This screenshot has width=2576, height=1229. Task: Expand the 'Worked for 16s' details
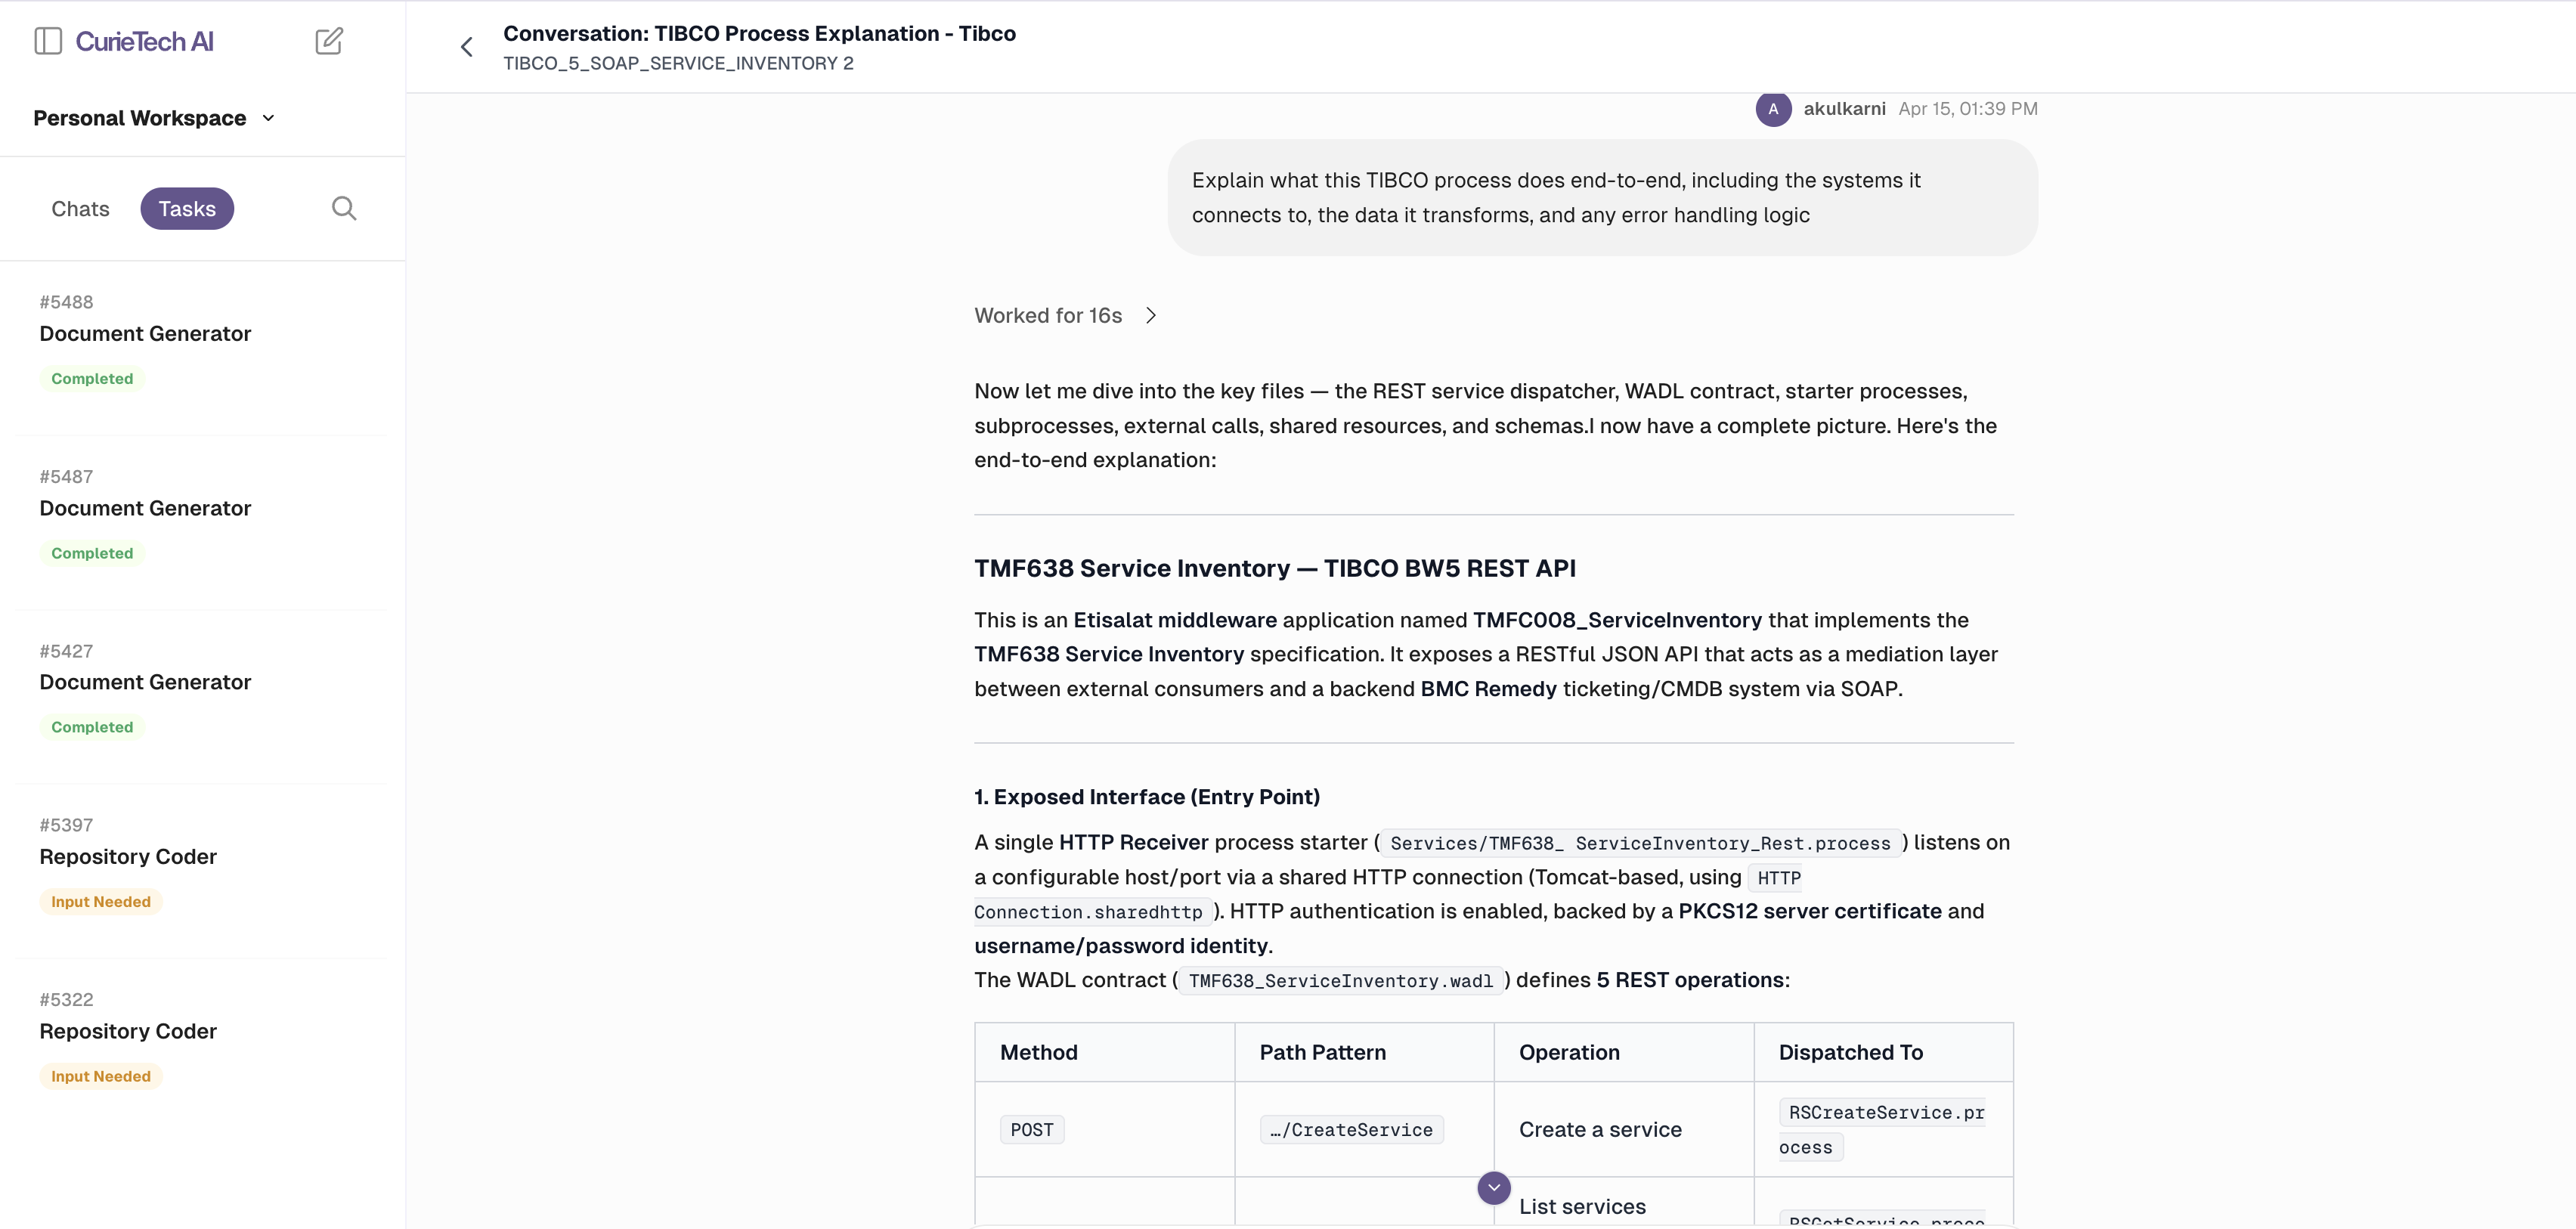click(x=1065, y=315)
